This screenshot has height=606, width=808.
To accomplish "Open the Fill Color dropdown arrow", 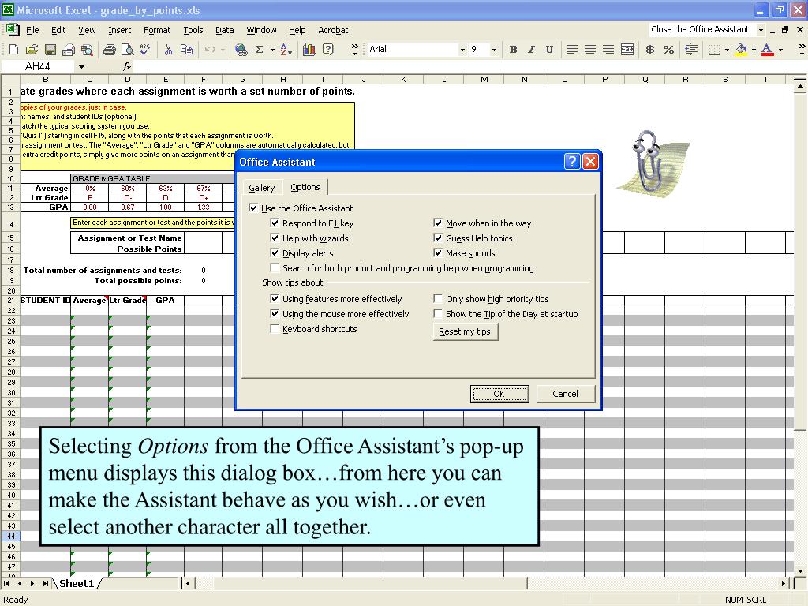I will coord(754,50).
